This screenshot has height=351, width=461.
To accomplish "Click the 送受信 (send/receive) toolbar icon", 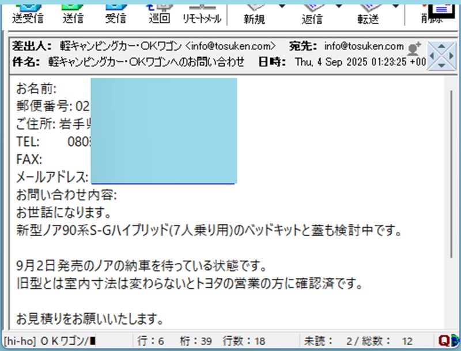I will click(x=28, y=13).
